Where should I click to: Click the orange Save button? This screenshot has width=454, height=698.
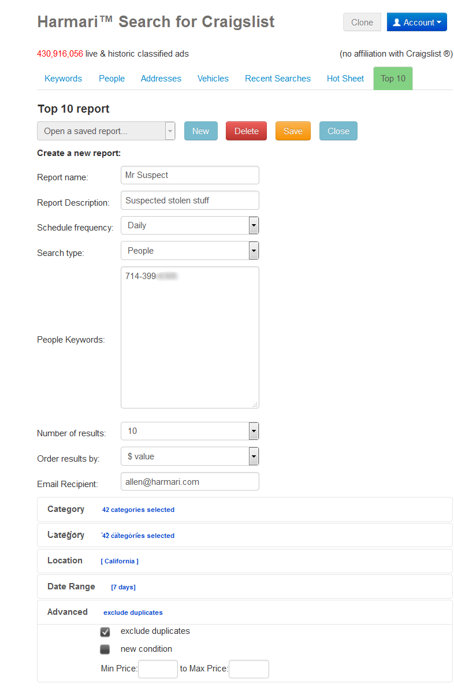[293, 131]
